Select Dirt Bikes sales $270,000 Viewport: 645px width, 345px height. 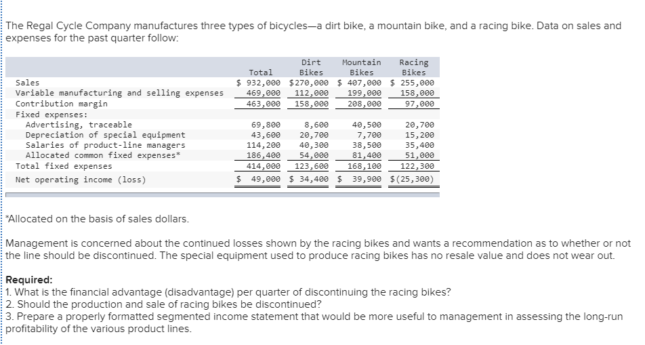pos(309,83)
